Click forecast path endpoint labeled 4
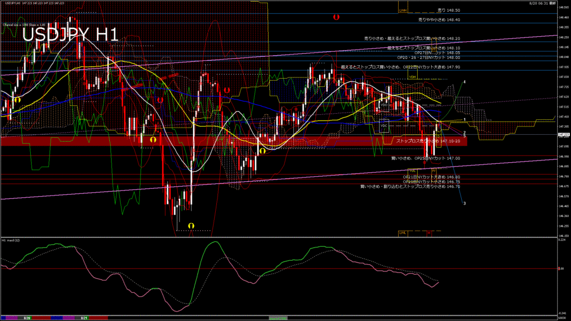The image size is (571, 321). click(x=465, y=82)
